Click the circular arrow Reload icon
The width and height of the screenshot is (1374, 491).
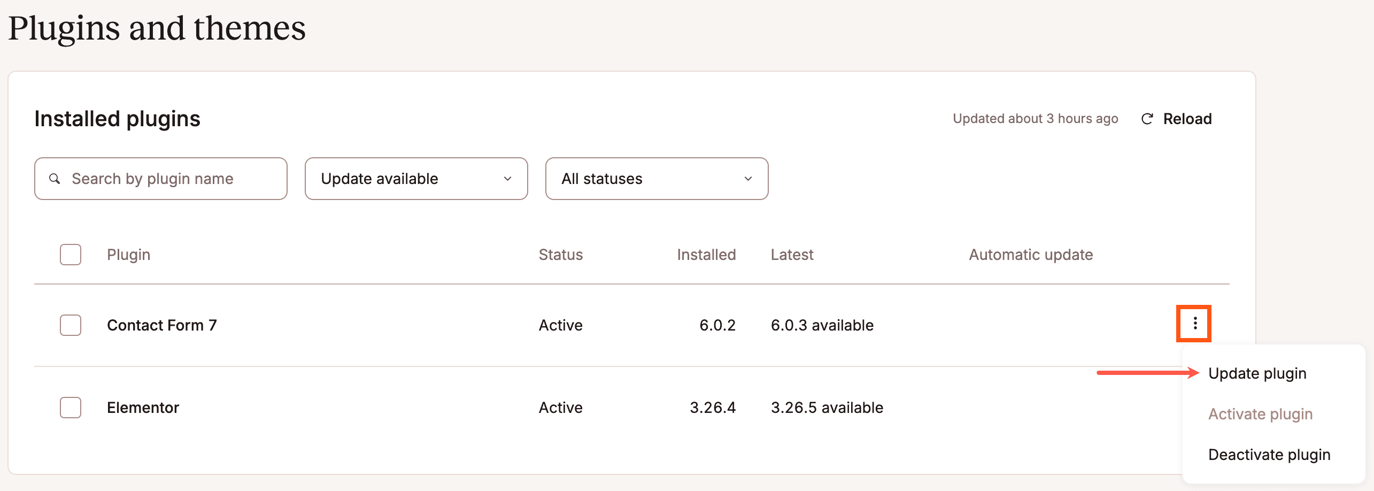point(1147,119)
